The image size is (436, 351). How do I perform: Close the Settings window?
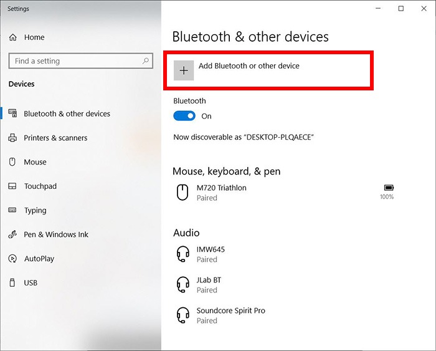coord(424,9)
